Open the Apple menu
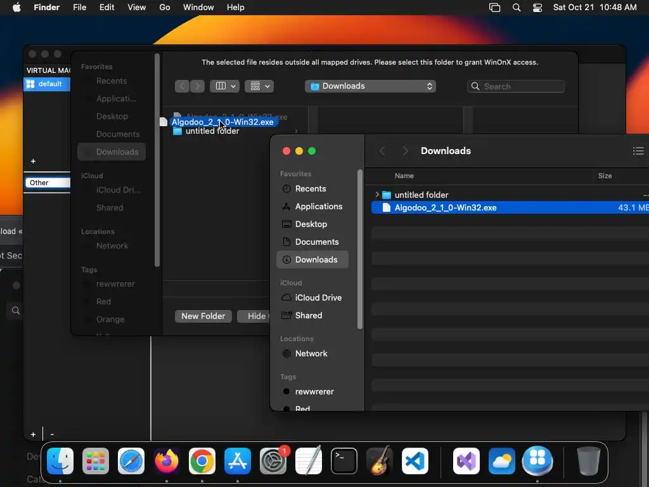The width and height of the screenshot is (649, 487). 16,8
